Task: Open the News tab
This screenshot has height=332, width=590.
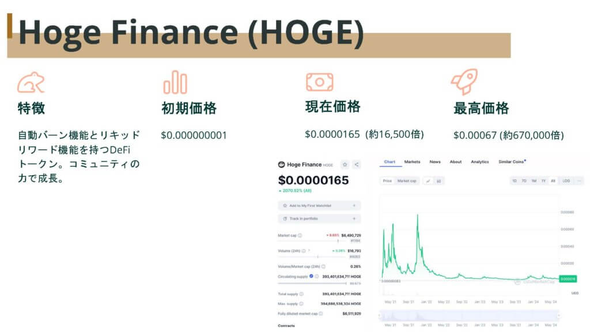Action: point(435,162)
